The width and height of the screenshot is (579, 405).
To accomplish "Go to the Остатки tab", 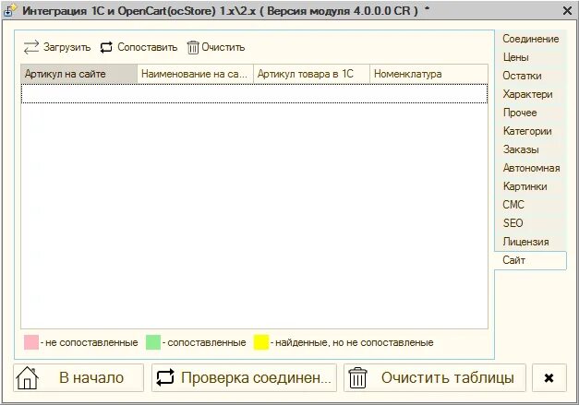I will pos(530,76).
